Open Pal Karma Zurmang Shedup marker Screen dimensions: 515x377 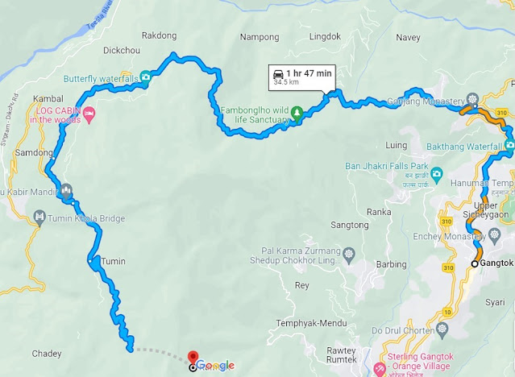coord(349,255)
